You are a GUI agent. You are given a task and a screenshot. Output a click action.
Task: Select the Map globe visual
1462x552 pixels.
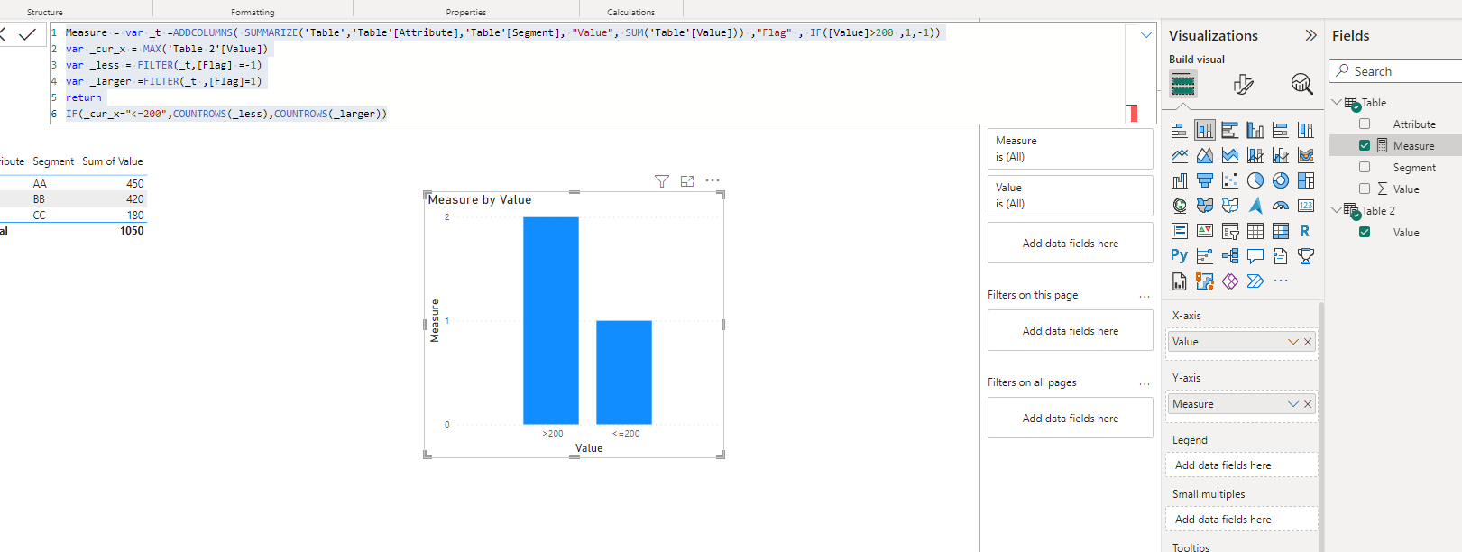pyautogui.click(x=1179, y=206)
